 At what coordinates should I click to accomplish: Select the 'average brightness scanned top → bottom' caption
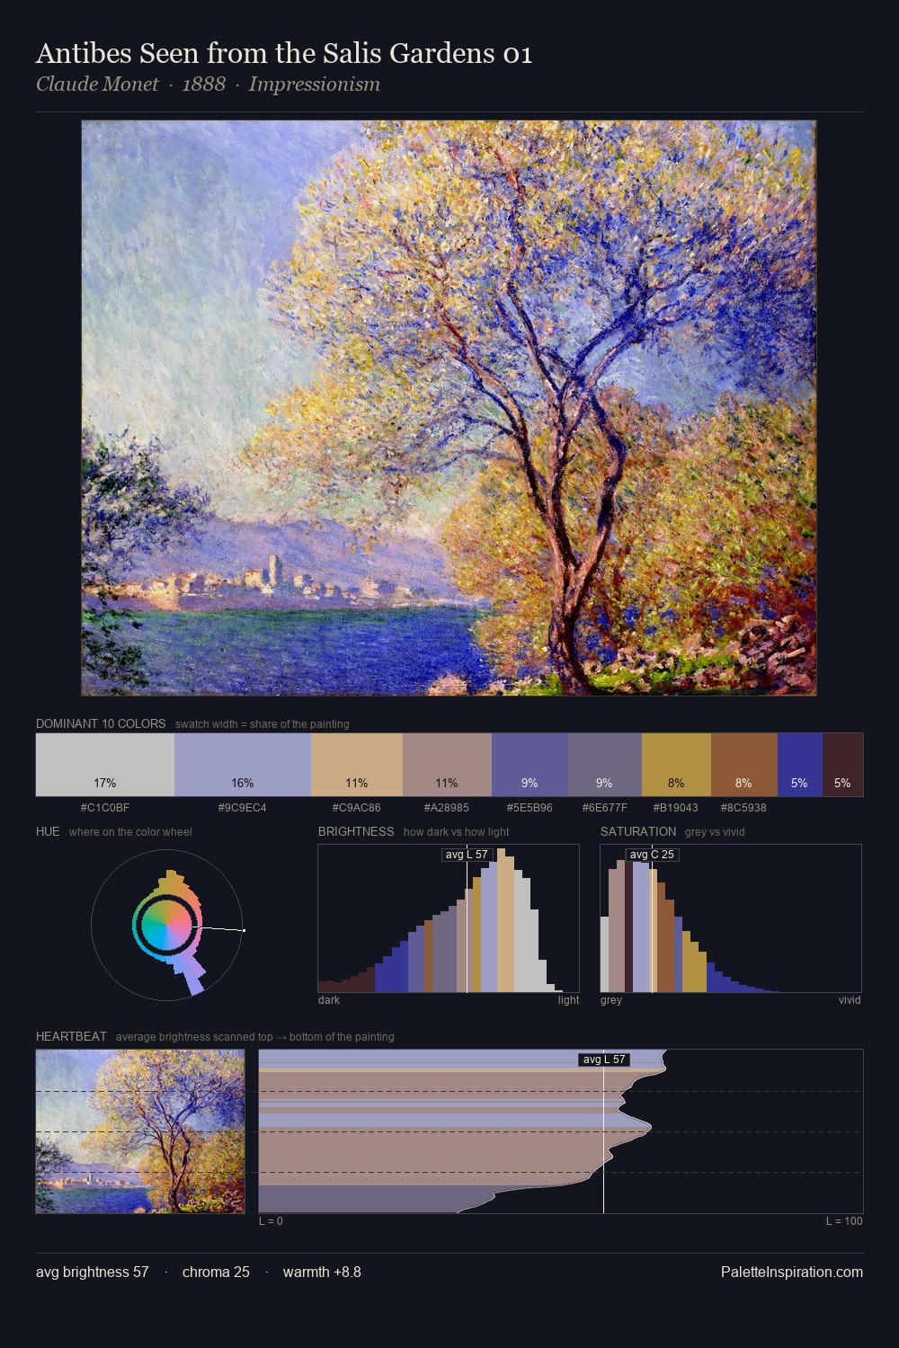pos(254,1037)
